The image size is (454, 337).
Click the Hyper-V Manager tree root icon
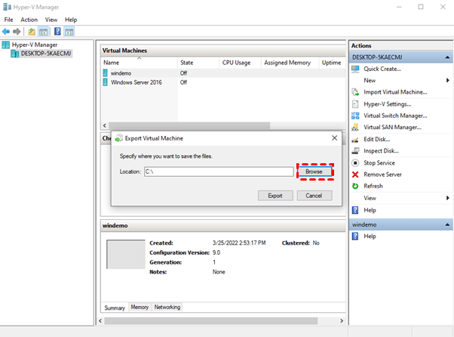pyautogui.click(x=5, y=45)
